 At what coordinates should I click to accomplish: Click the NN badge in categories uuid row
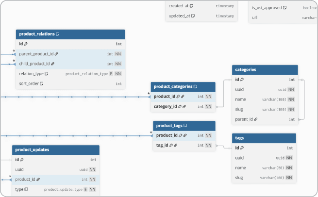pos(291,89)
